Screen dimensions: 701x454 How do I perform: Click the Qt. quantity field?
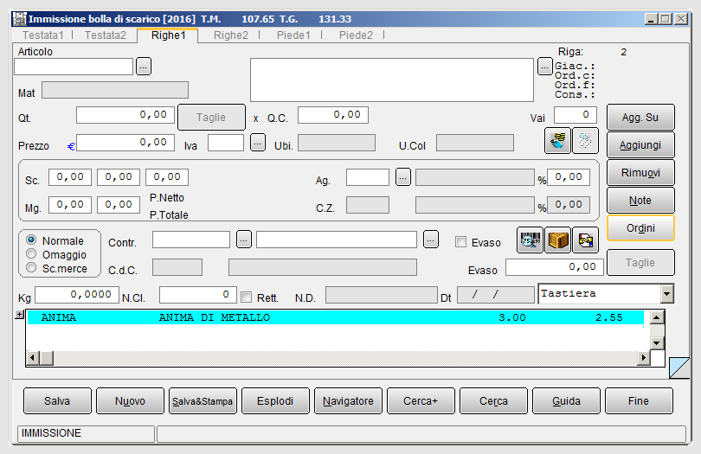tap(125, 115)
